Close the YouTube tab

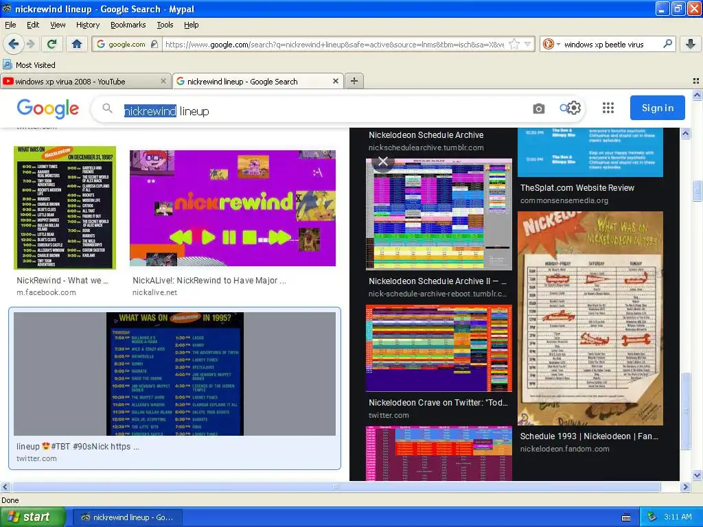(x=163, y=81)
